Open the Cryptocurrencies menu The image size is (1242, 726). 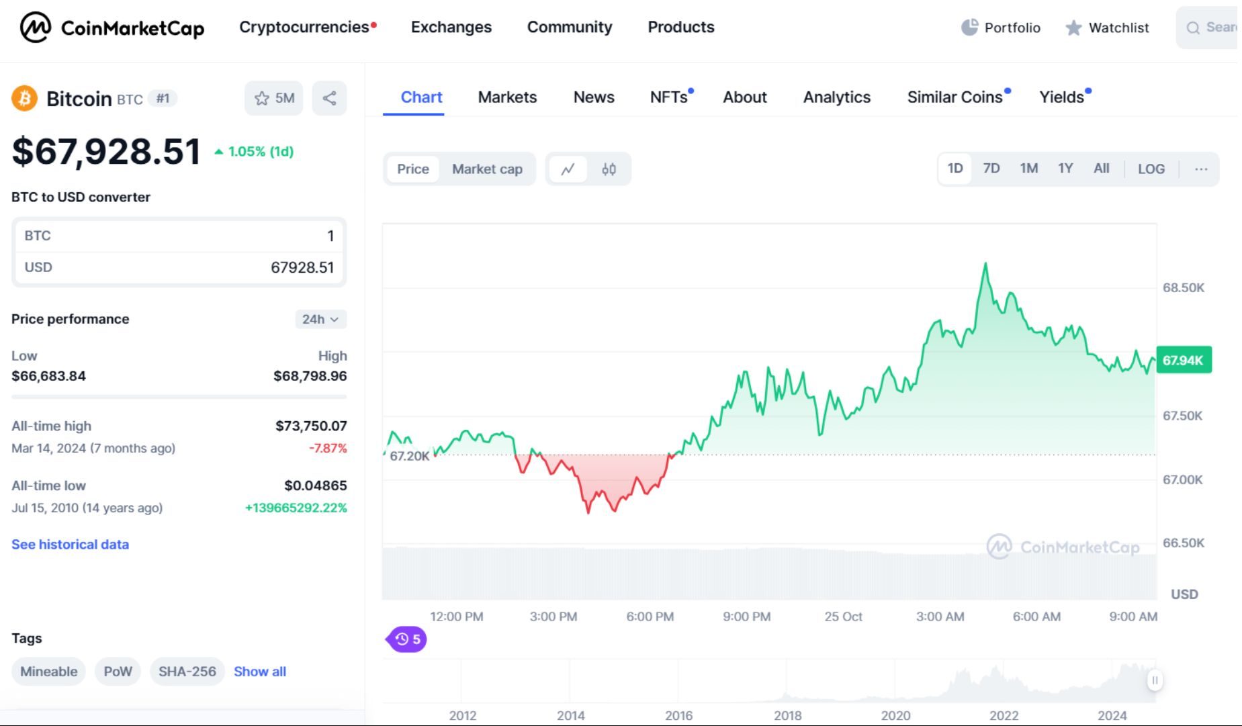303,27
